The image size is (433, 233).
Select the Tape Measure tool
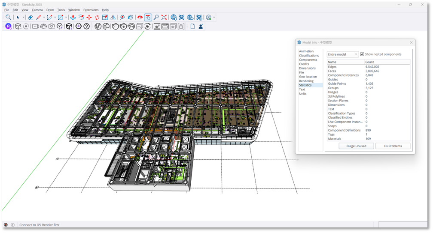[122, 18]
